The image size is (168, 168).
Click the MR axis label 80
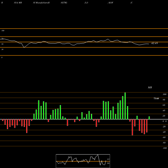point(164,100)
